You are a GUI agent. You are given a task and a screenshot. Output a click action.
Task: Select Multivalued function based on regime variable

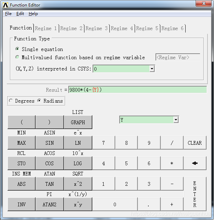point(17,57)
